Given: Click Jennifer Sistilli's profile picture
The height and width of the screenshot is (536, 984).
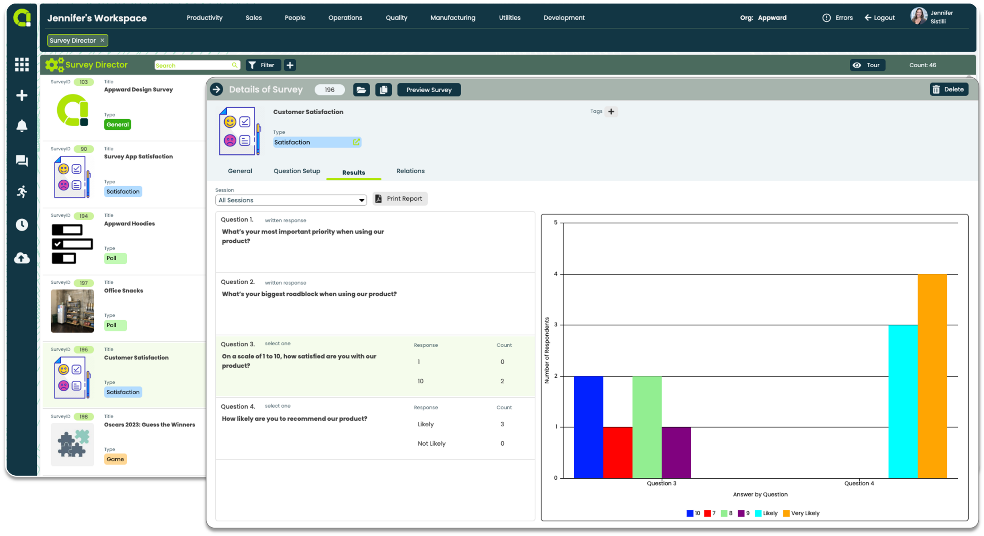Looking at the screenshot, I should tap(918, 17).
